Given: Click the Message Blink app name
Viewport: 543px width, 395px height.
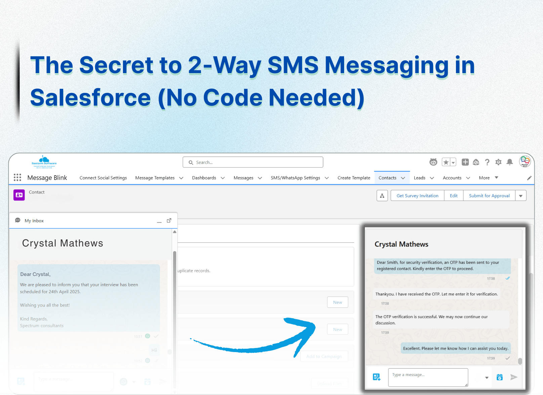Looking at the screenshot, I should click(x=47, y=178).
